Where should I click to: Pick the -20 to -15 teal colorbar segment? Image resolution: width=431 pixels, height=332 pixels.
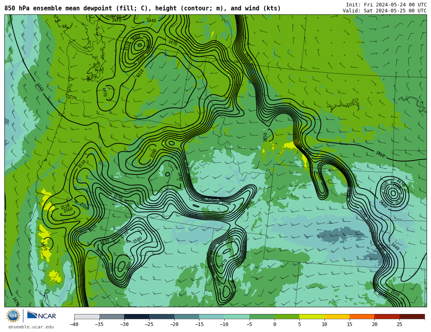(x=187, y=316)
